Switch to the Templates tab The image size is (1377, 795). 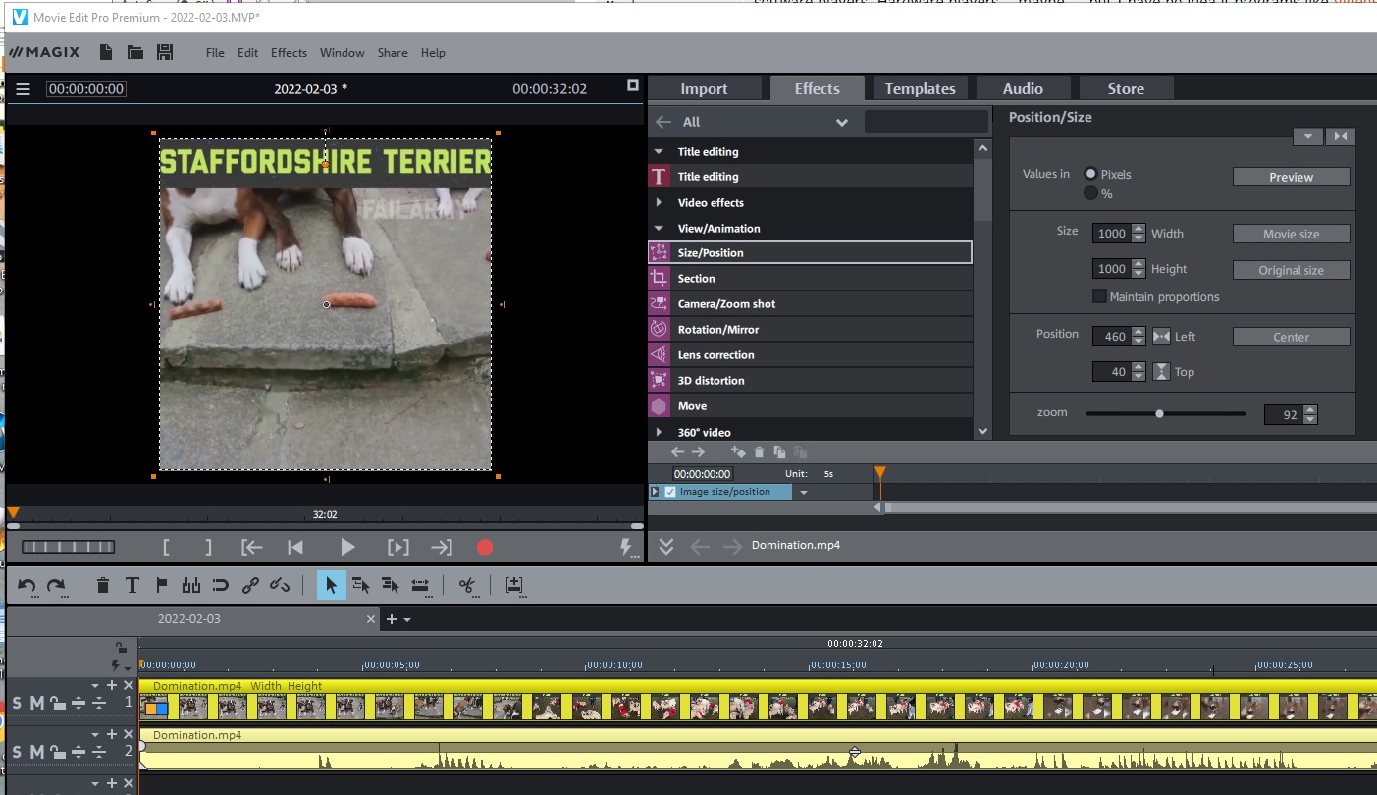[920, 88]
